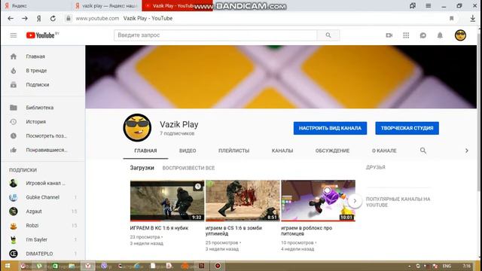Open the notifications bell

tap(440, 35)
